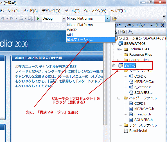Select the MF2KGMG.c source file
Viewport: 167px width, 142px height.
144,82
